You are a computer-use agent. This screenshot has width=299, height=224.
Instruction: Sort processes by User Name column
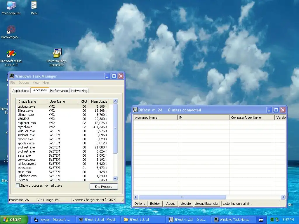(x=62, y=101)
